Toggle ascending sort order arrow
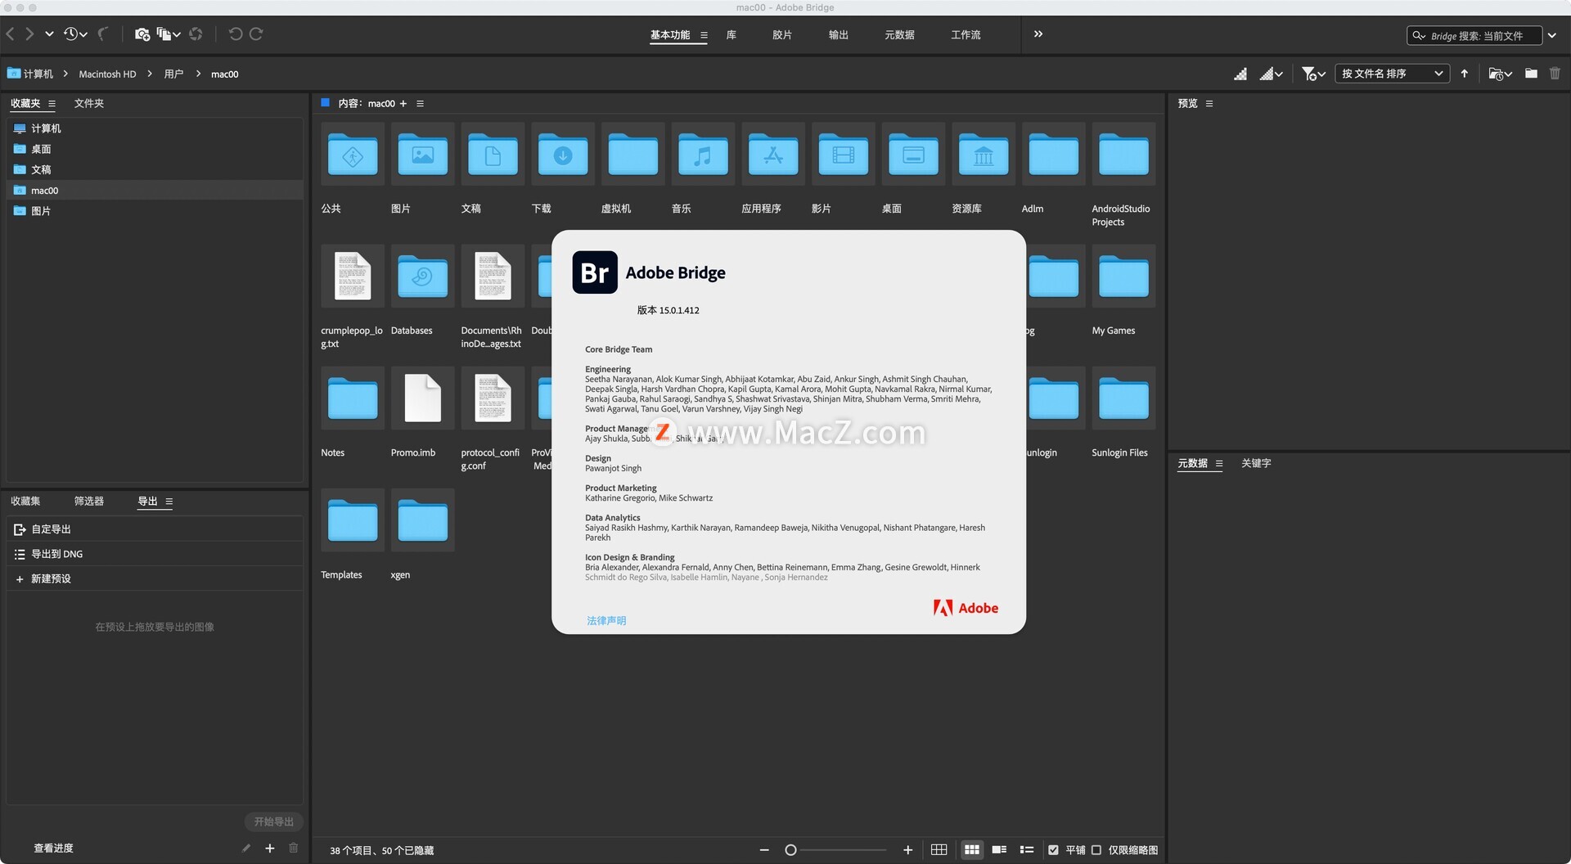 (1464, 74)
